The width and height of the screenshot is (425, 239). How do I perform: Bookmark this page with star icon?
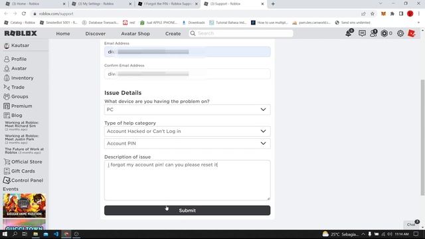click(373, 13)
